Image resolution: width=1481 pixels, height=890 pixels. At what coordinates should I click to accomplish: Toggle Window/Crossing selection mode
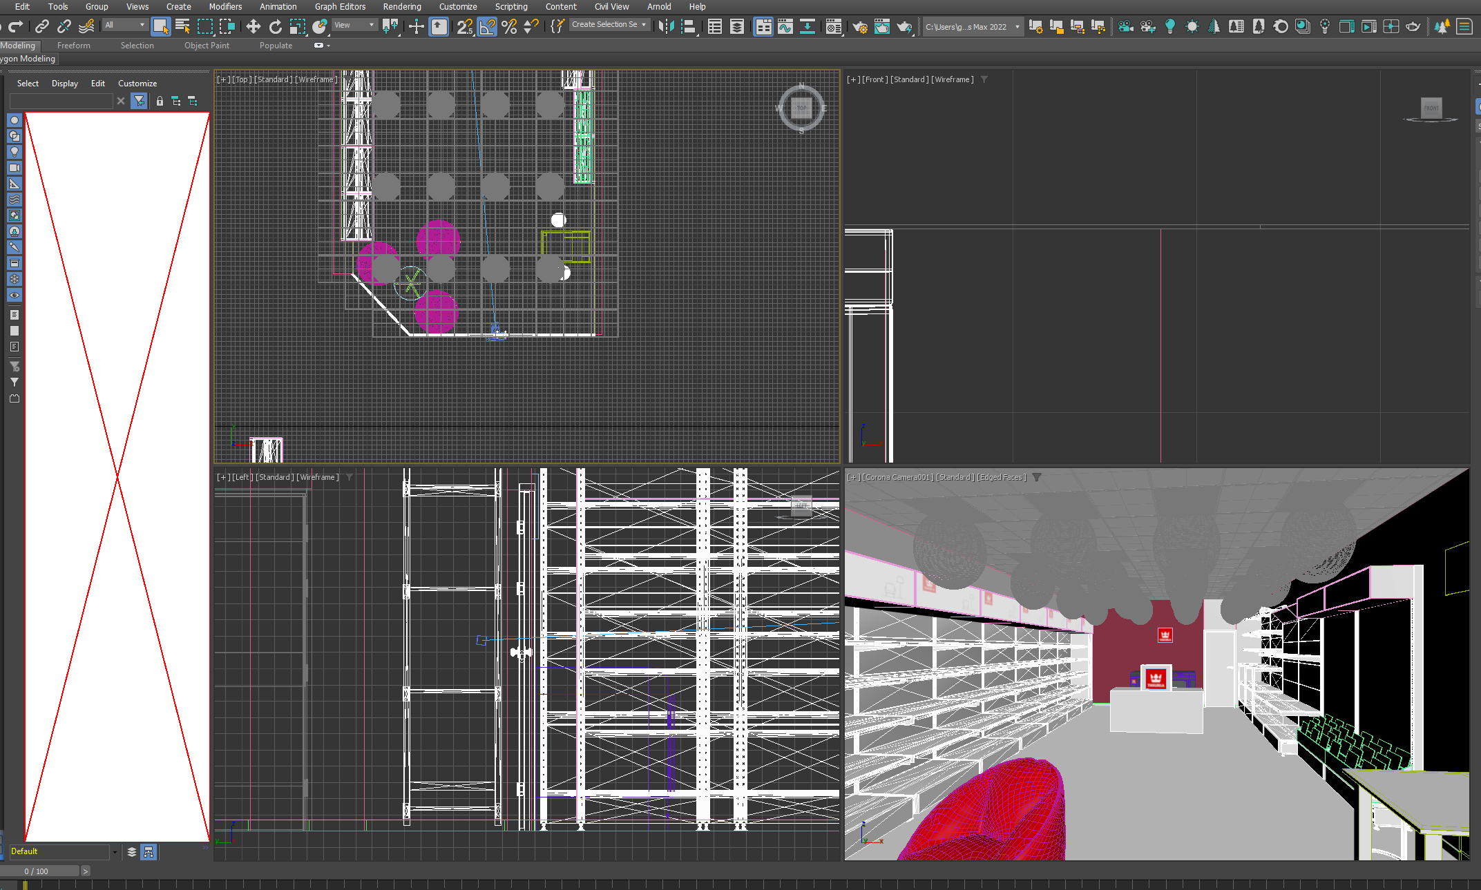[x=227, y=26]
